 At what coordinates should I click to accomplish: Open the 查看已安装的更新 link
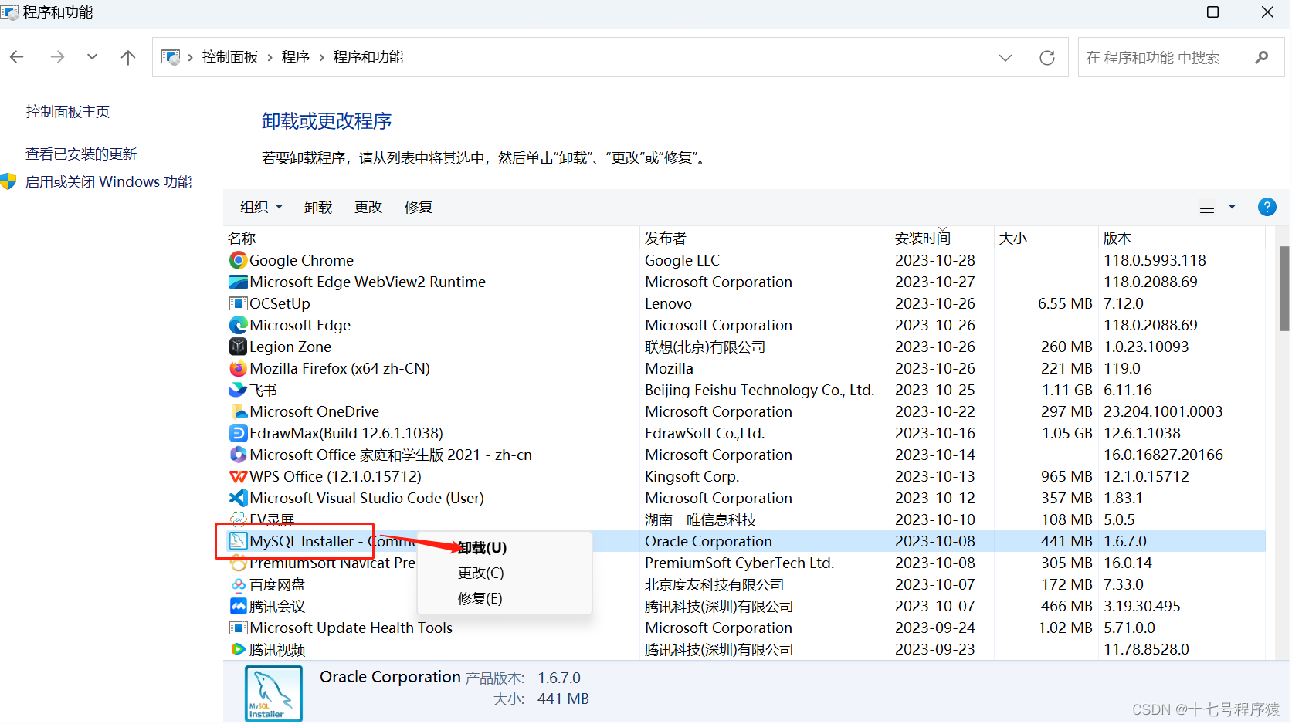coord(81,154)
